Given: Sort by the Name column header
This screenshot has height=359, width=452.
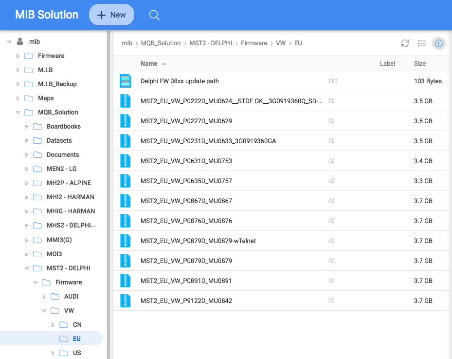Looking at the screenshot, I should (x=149, y=63).
